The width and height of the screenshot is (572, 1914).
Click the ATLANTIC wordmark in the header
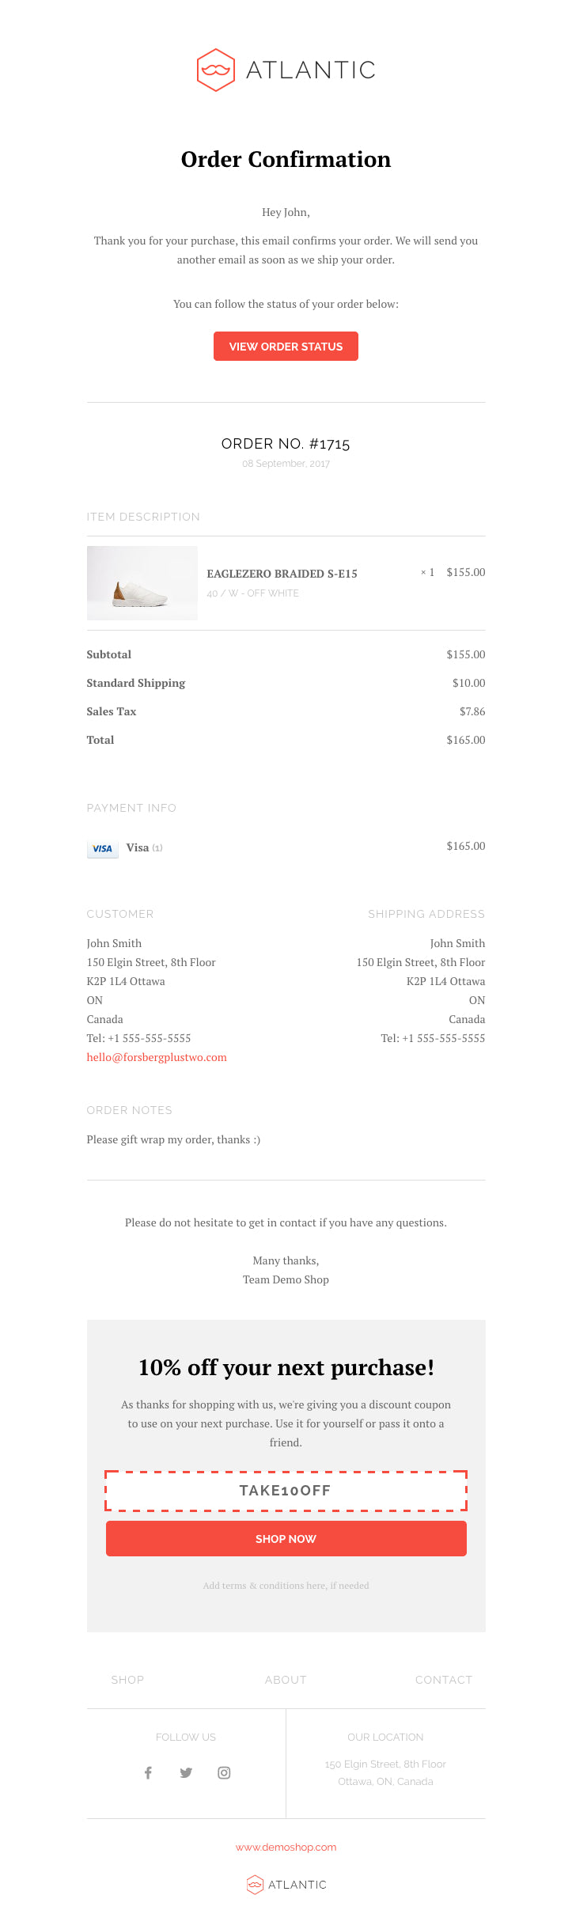(x=311, y=70)
